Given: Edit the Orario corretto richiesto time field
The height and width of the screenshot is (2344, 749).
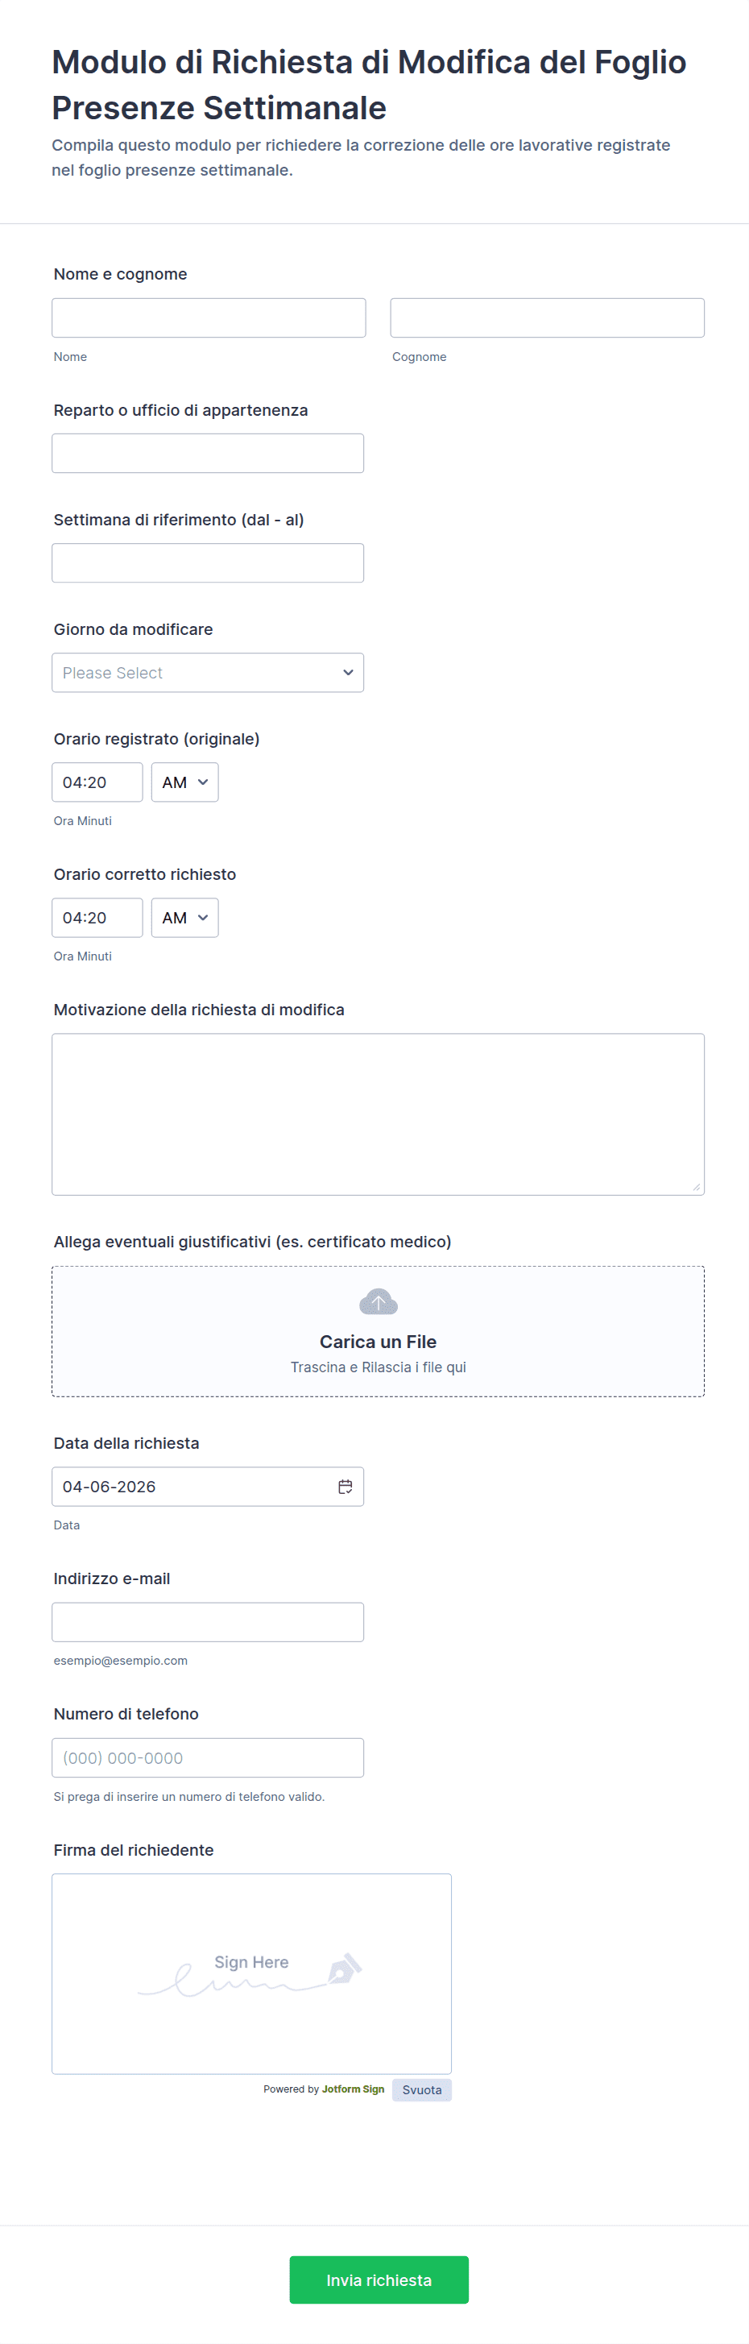Looking at the screenshot, I should [97, 917].
